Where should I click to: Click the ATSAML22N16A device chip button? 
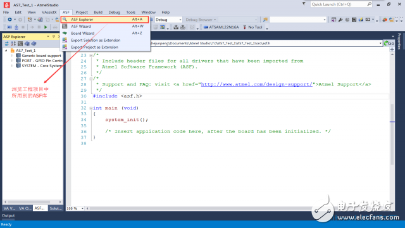point(221,27)
